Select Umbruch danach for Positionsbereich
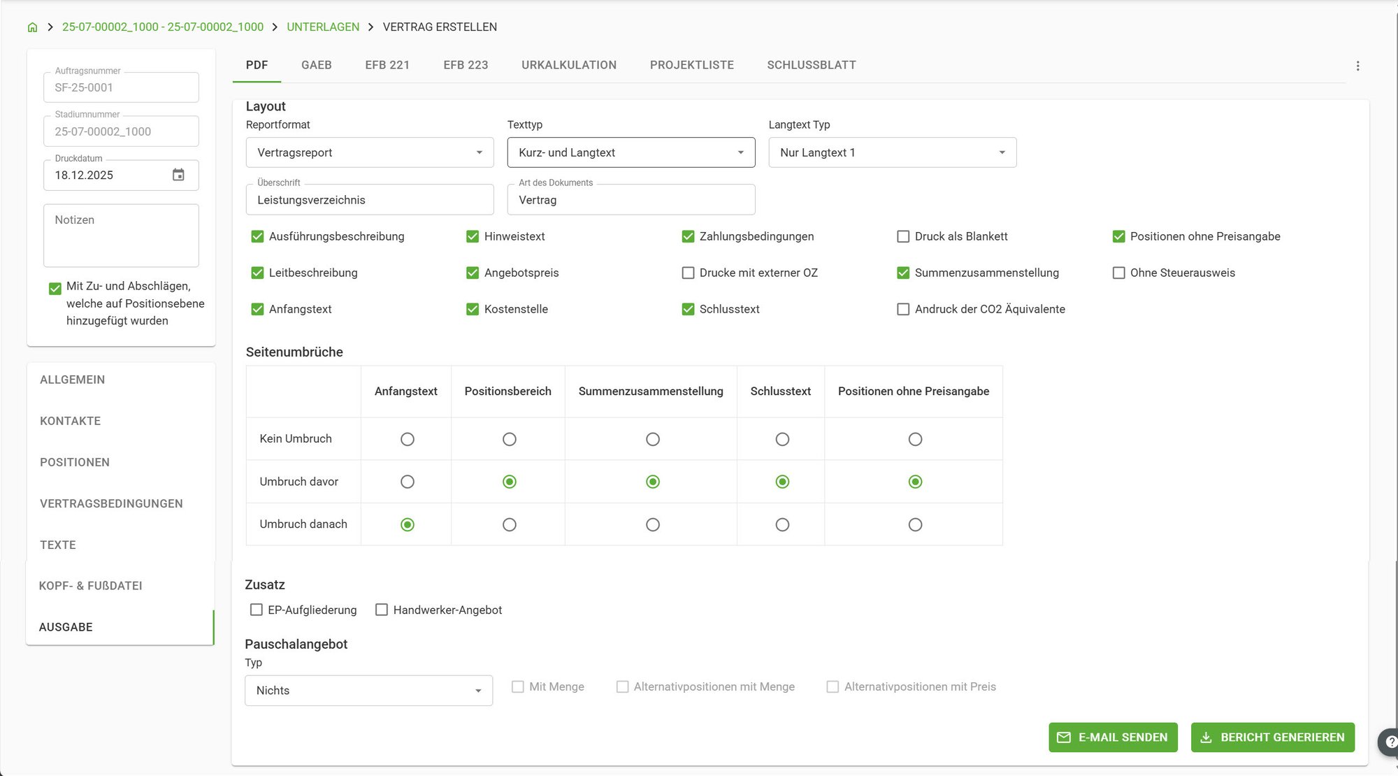 (x=509, y=524)
